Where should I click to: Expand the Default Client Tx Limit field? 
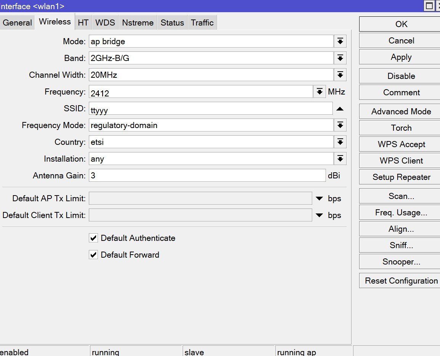(x=319, y=215)
